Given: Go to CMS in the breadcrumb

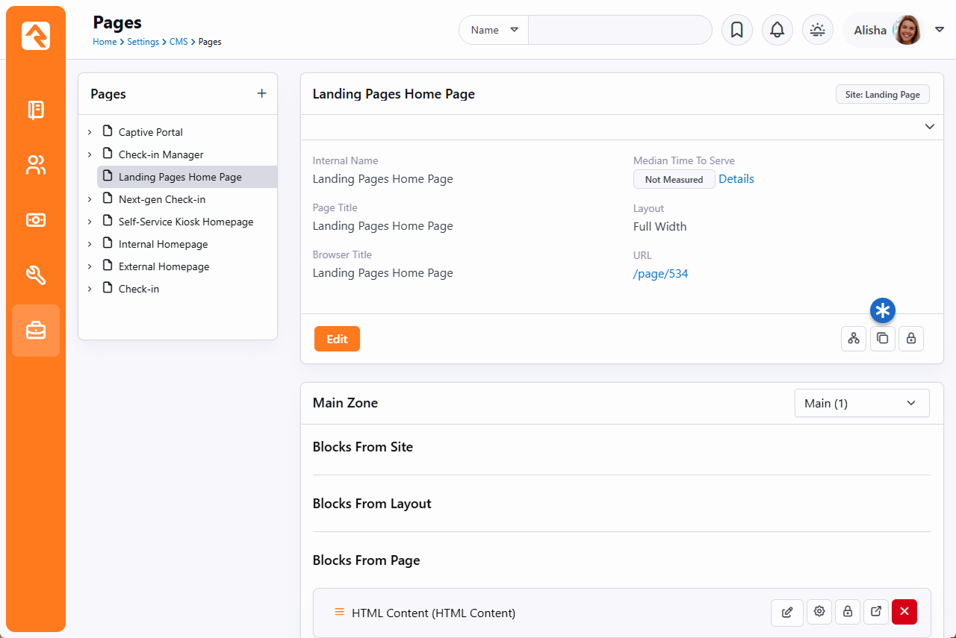Looking at the screenshot, I should tap(179, 42).
